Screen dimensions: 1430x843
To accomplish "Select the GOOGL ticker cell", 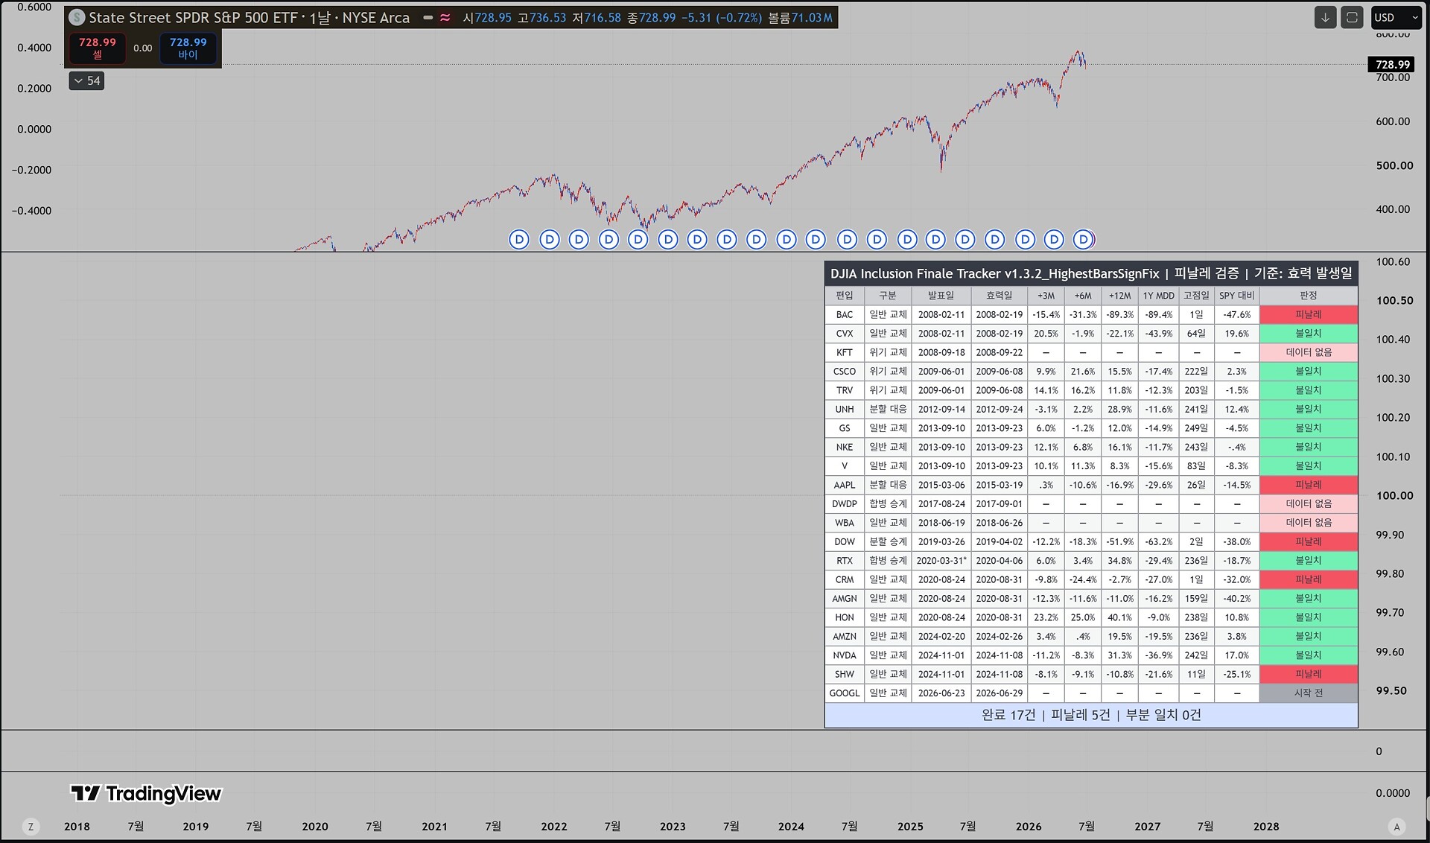I will click(845, 693).
